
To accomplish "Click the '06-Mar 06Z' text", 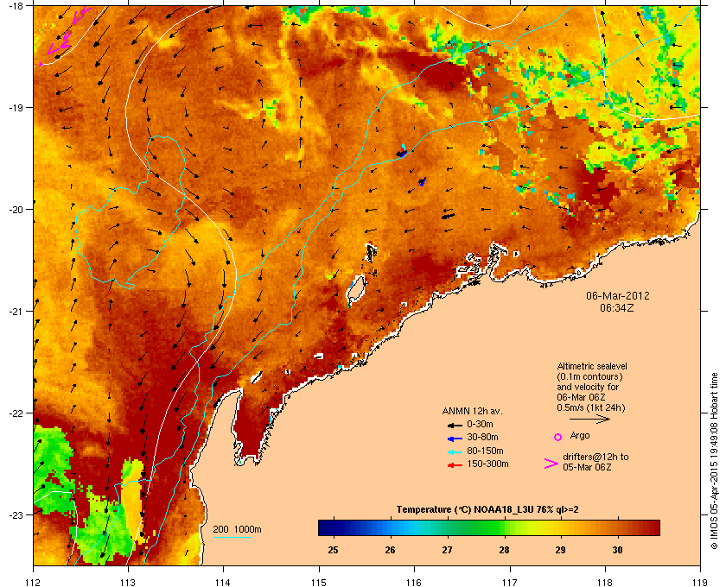I will point(581,397).
